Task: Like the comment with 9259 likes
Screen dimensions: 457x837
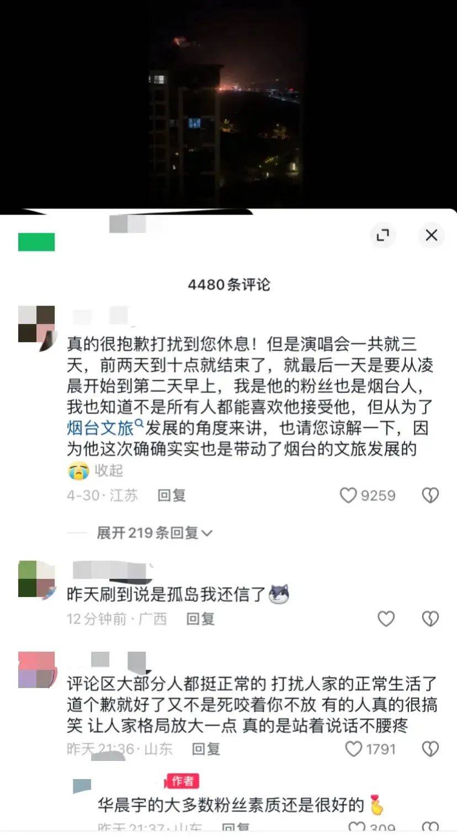Action: [x=348, y=495]
